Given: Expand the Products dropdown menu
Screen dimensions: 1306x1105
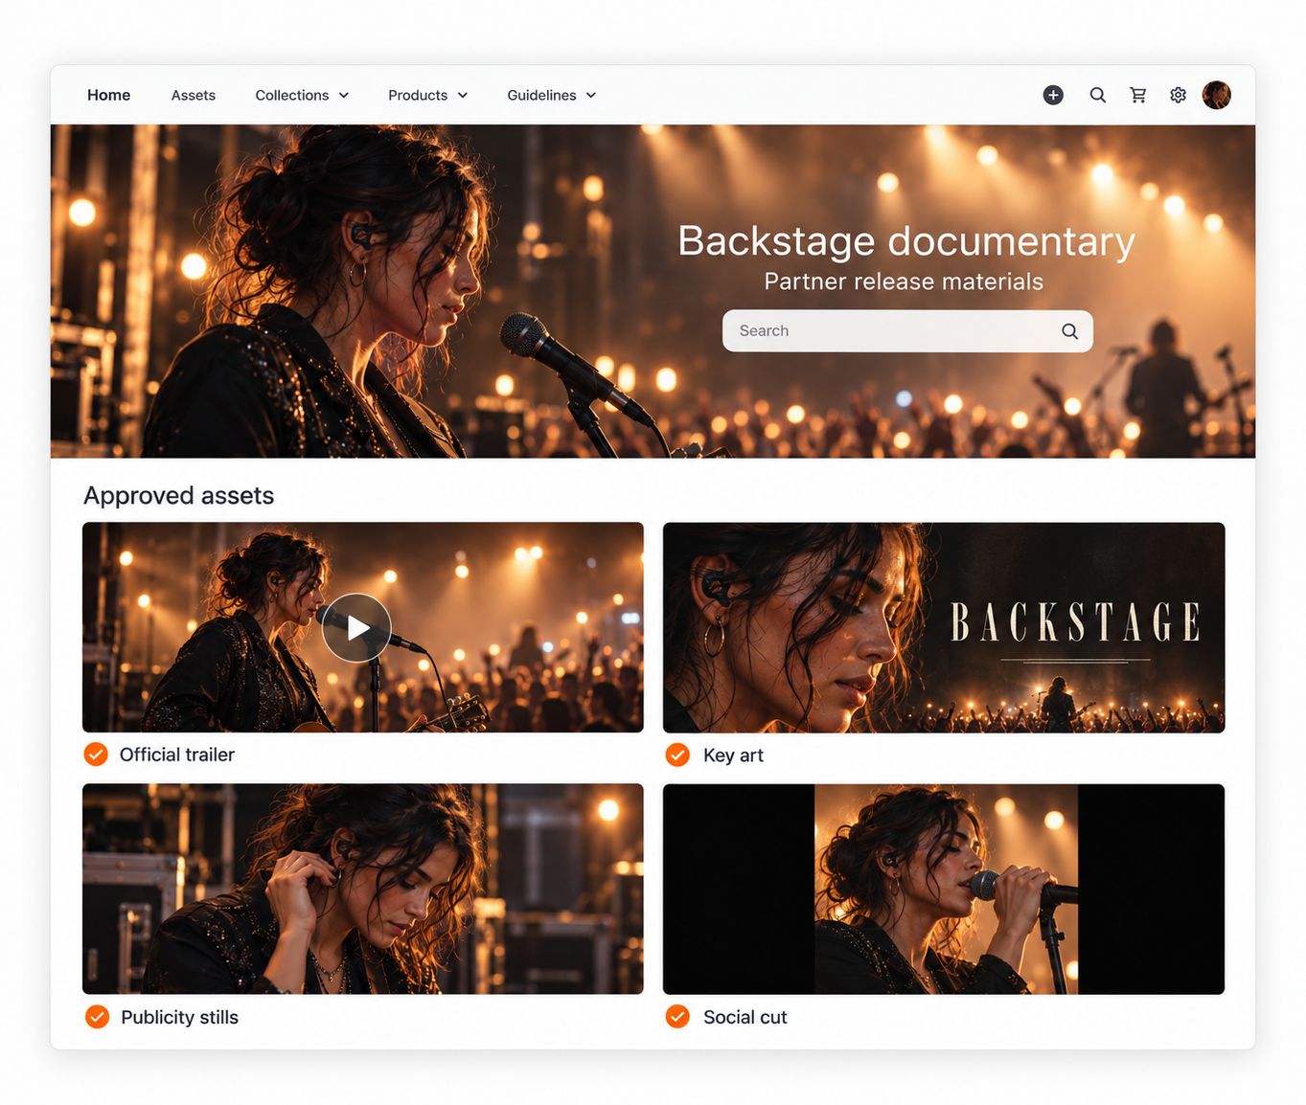Looking at the screenshot, I should pos(428,95).
